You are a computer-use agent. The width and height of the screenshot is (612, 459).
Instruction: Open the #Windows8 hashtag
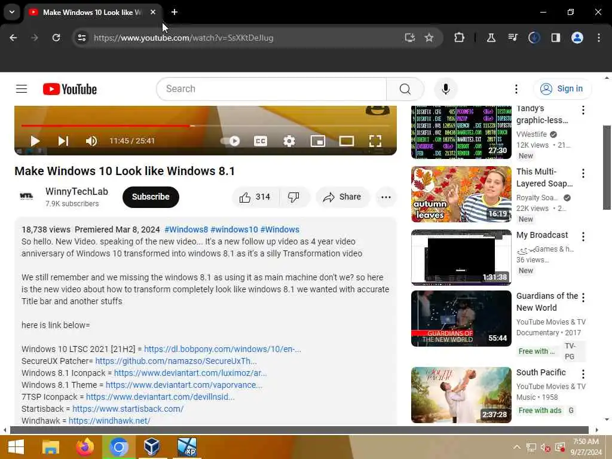186,229
